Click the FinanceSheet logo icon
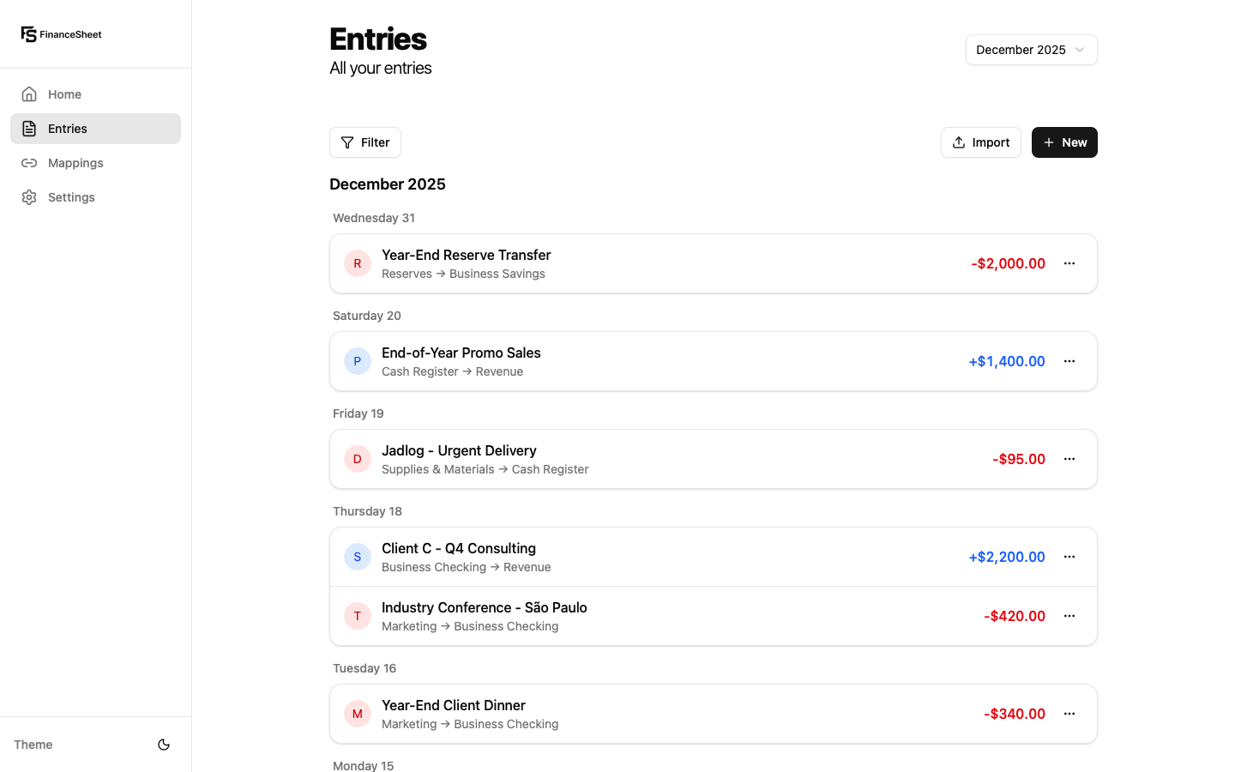The width and height of the screenshot is (1235, 772). tap(28, 33)
